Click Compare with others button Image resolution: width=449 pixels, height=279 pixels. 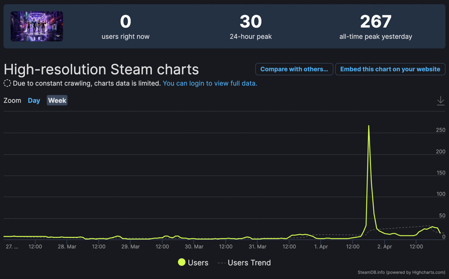tap(294, 69)
